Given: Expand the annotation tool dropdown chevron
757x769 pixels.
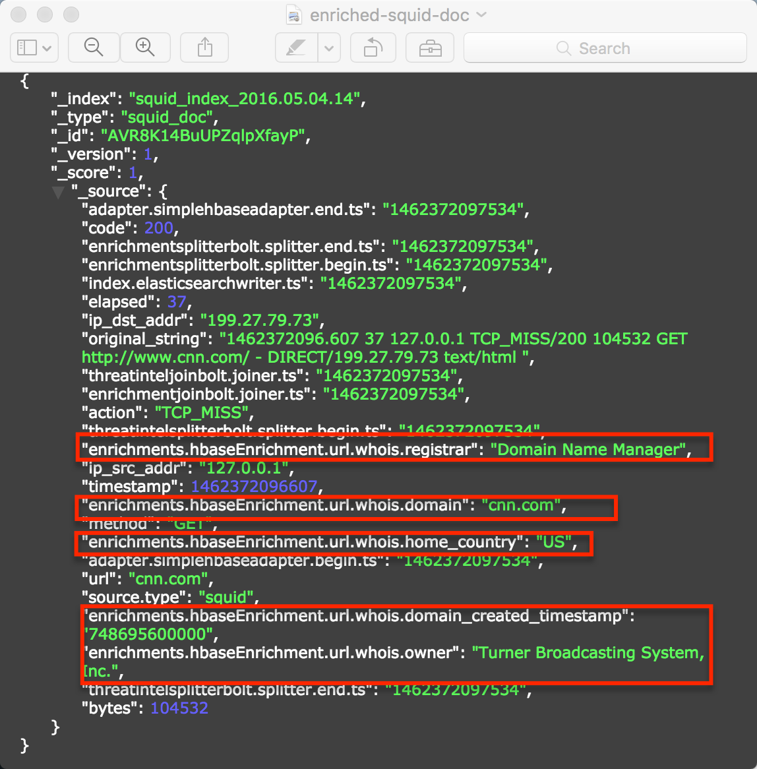Looking at the screenshot, I should (329, 47).
